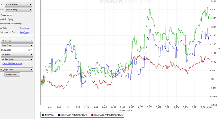Open the Hands Played dropdown
This screenshot has height=119, width=221.
pos(18,5)
